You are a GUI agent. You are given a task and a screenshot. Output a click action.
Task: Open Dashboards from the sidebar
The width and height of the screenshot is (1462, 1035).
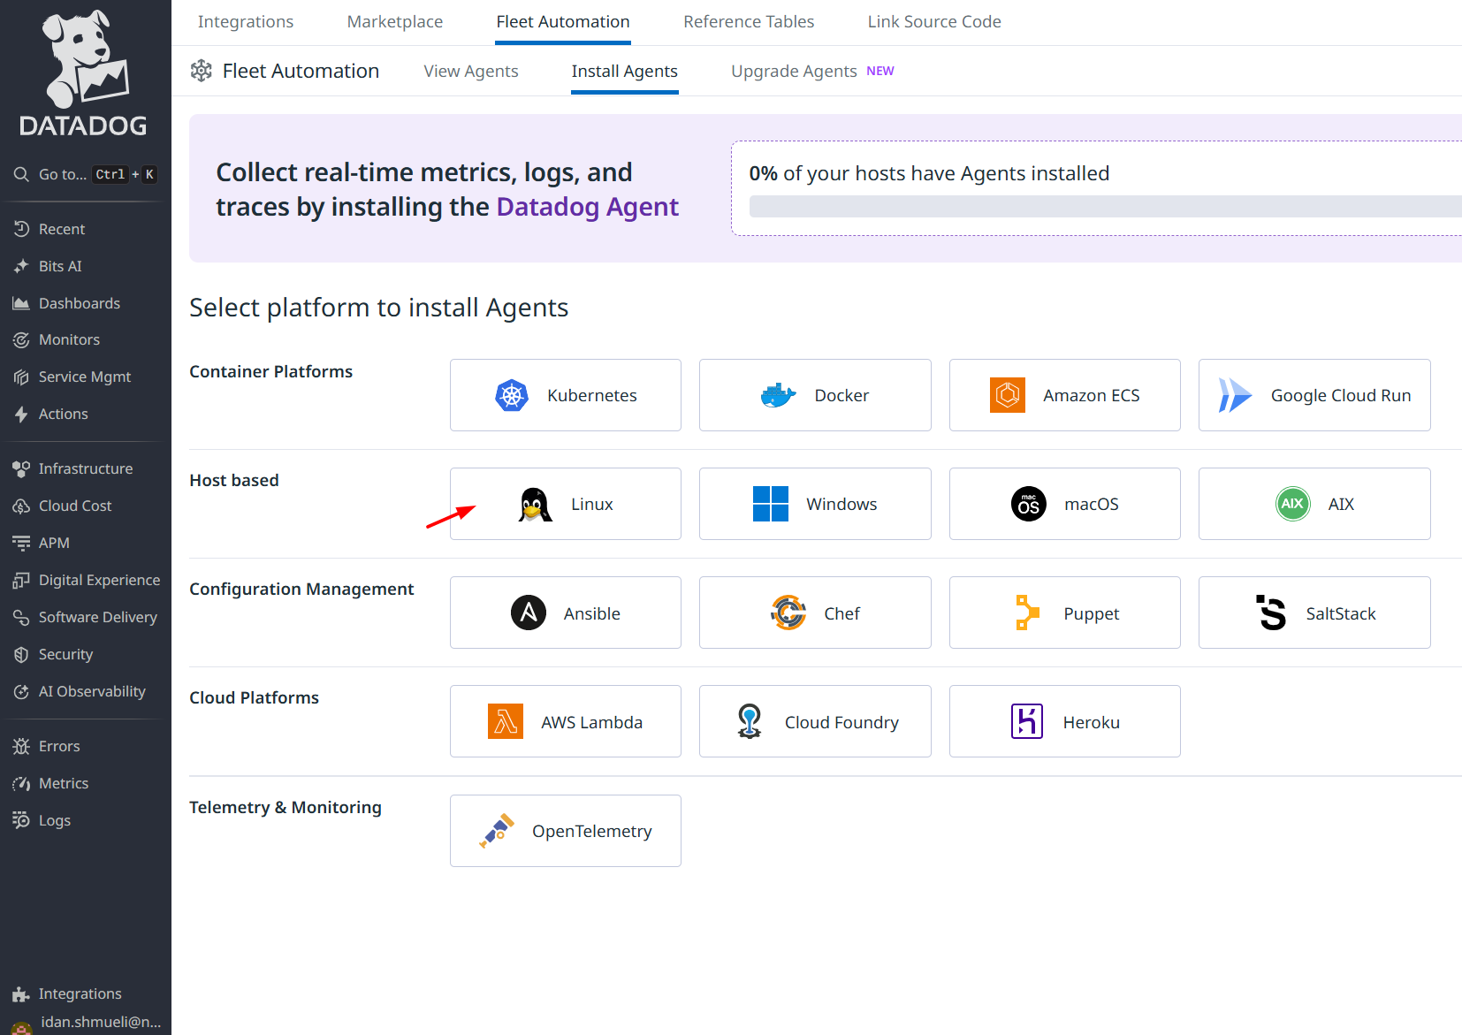point(79,303)
